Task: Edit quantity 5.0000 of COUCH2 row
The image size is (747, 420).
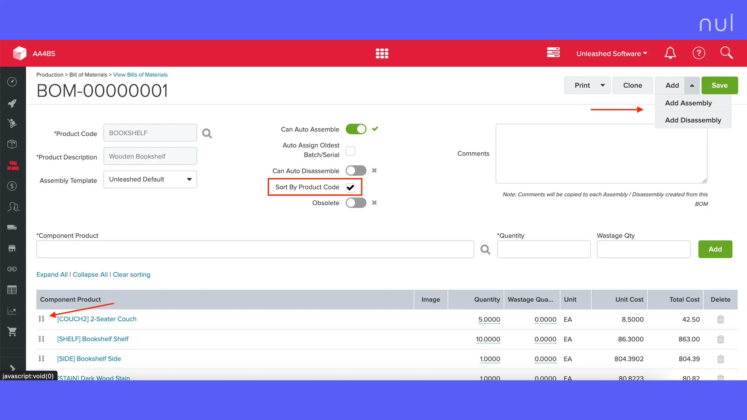Action: coord(489,320)
